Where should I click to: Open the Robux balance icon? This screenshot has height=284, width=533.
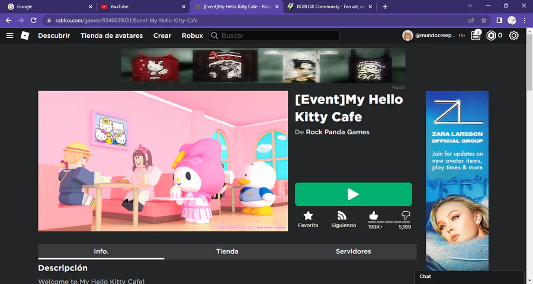pyautogui.click(x=491, y=35)
